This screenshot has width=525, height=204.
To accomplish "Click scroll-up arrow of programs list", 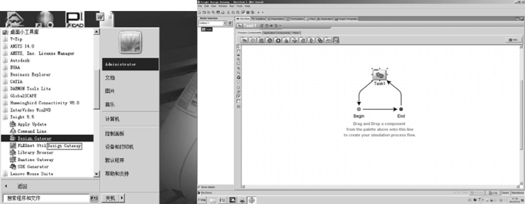I will point(97,32).
